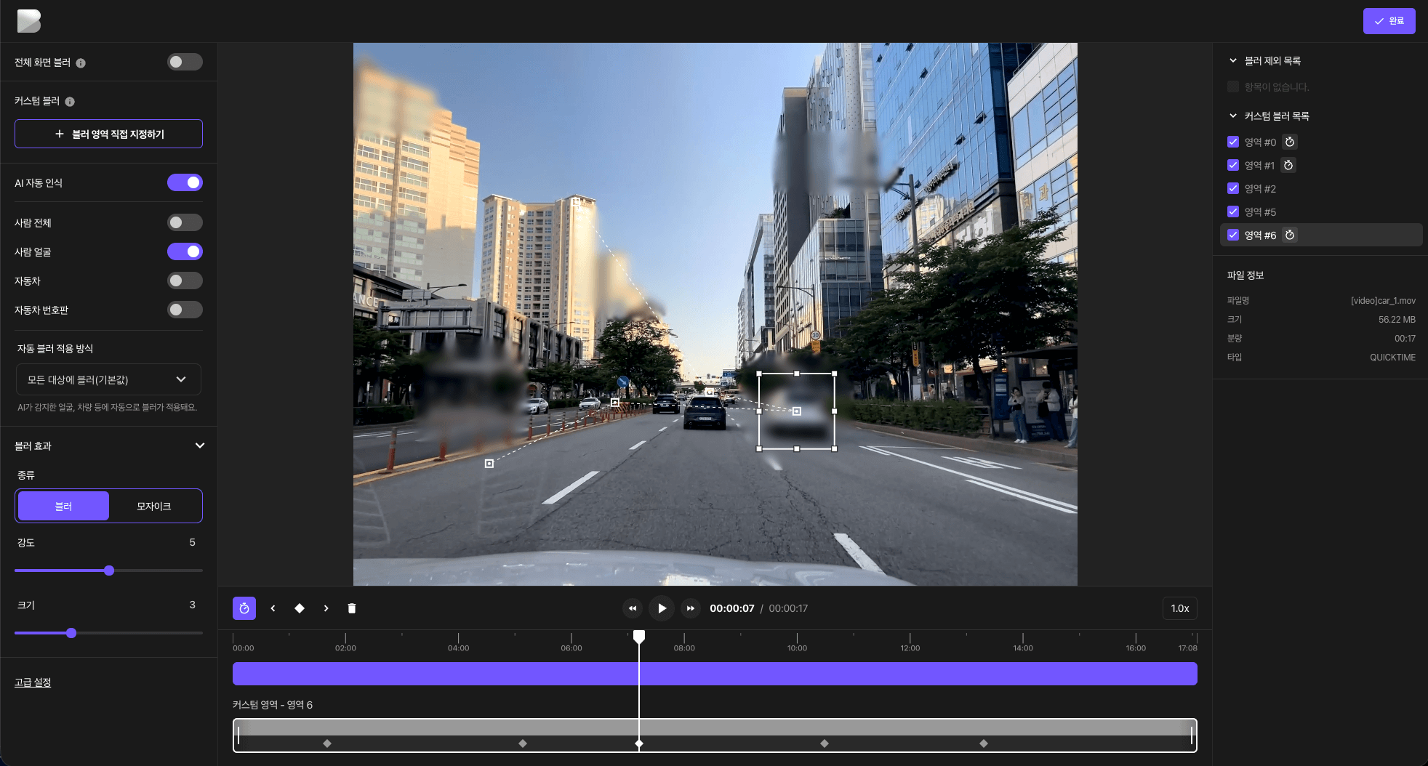This screenshot has width=1428, height=766.
Task: Click the info icon beside 커스텀 블러
Action: tap(70, 102)
